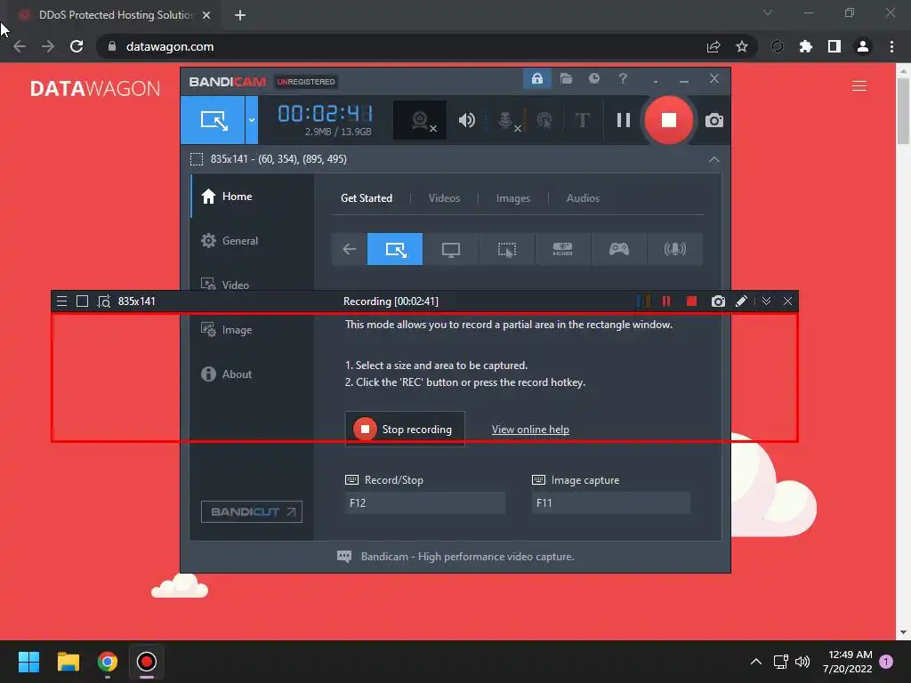The image size is (911, 683).
Task: Open Chrome three-dot menu
Action: tap(891, 46)
